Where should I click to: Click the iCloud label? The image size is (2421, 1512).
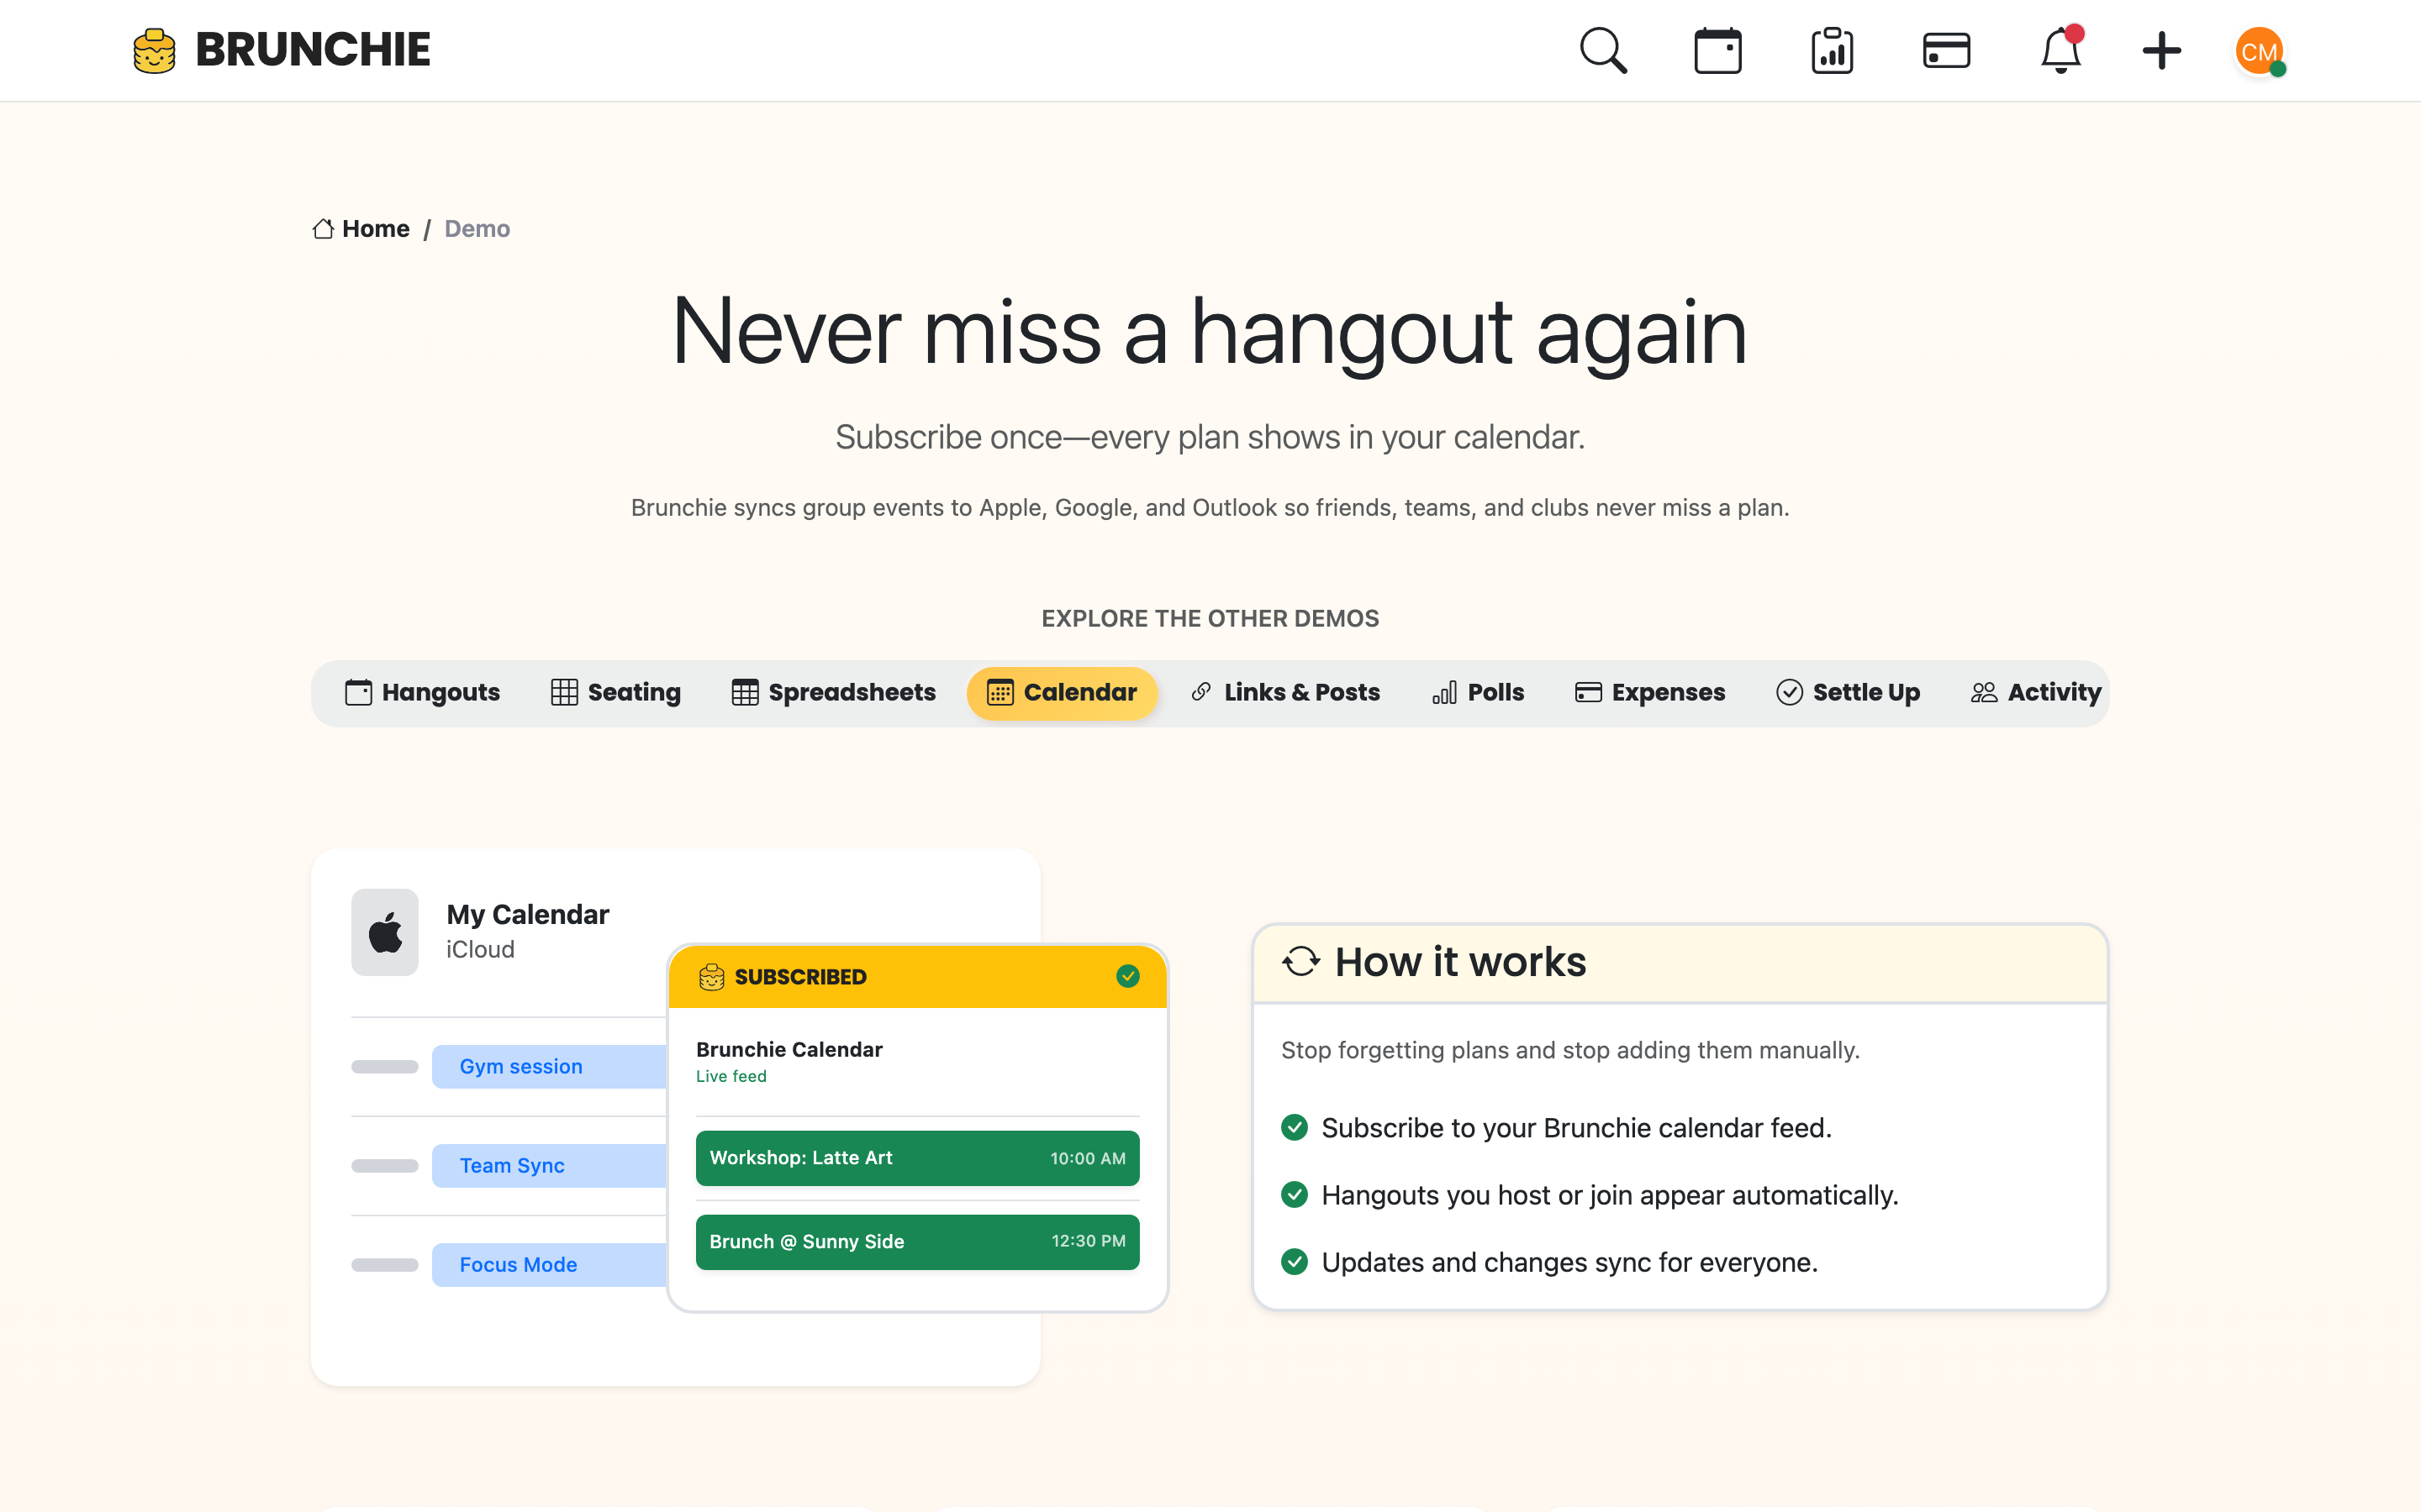pyautogui.click(x=480, y=949)
